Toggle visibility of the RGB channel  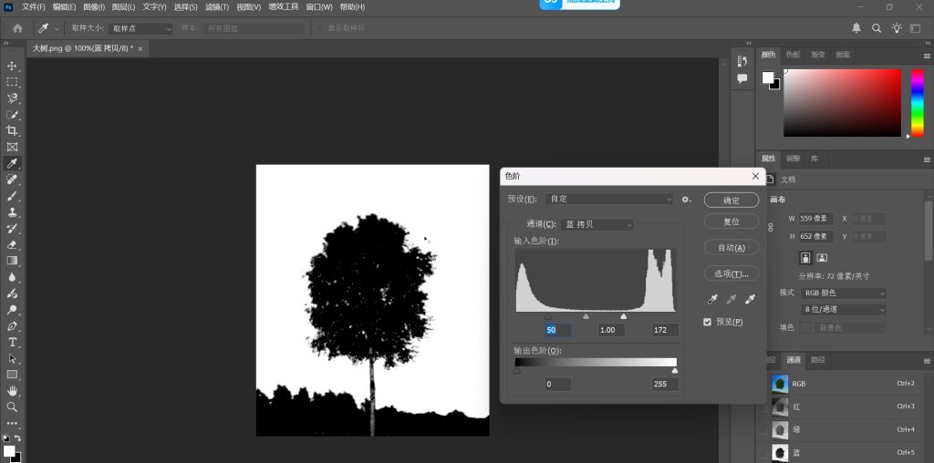click(x=764, y=384)
